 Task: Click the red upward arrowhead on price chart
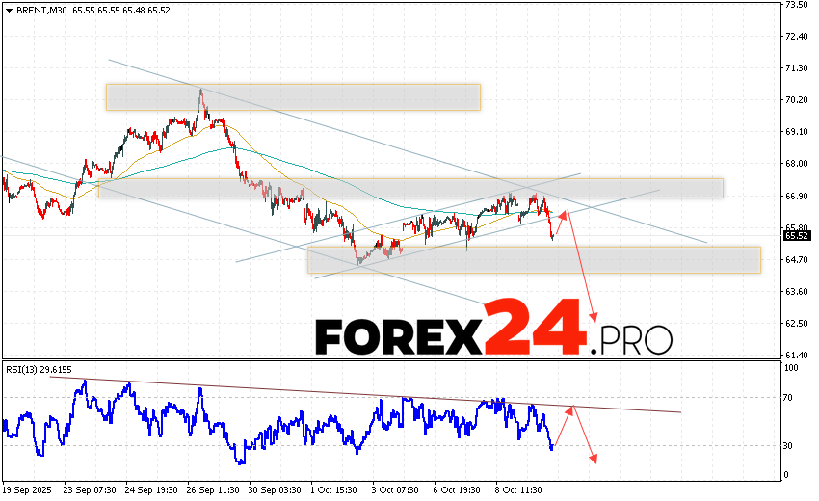[566, 212]
